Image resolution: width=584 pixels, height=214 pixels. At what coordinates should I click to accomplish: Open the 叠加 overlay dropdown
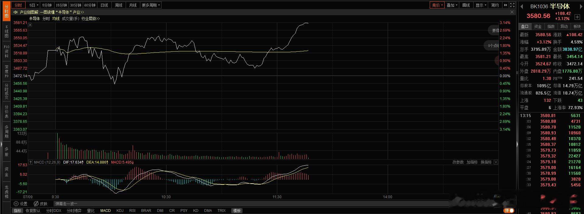coord(452,5)
